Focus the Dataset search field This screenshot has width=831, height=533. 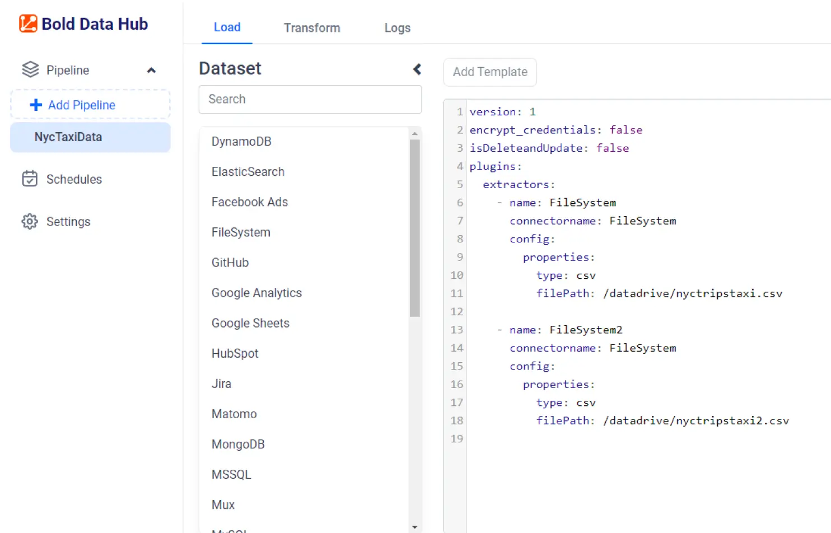coord(310,100)
